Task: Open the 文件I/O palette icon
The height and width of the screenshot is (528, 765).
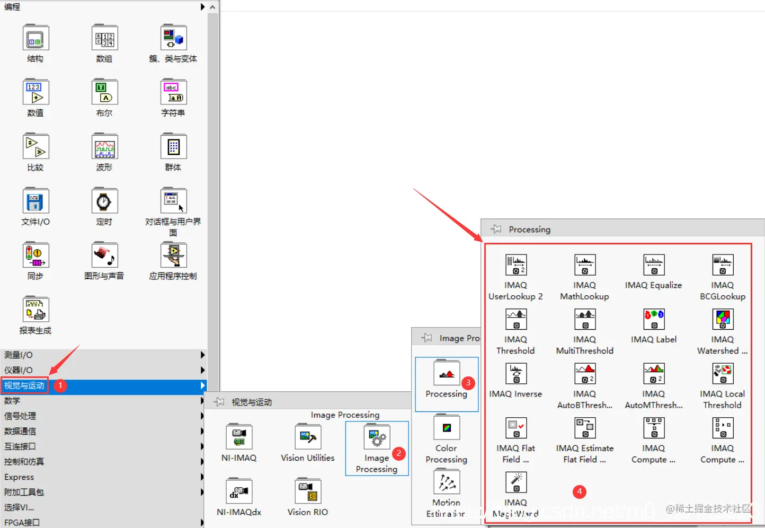Action: point(36,201)
